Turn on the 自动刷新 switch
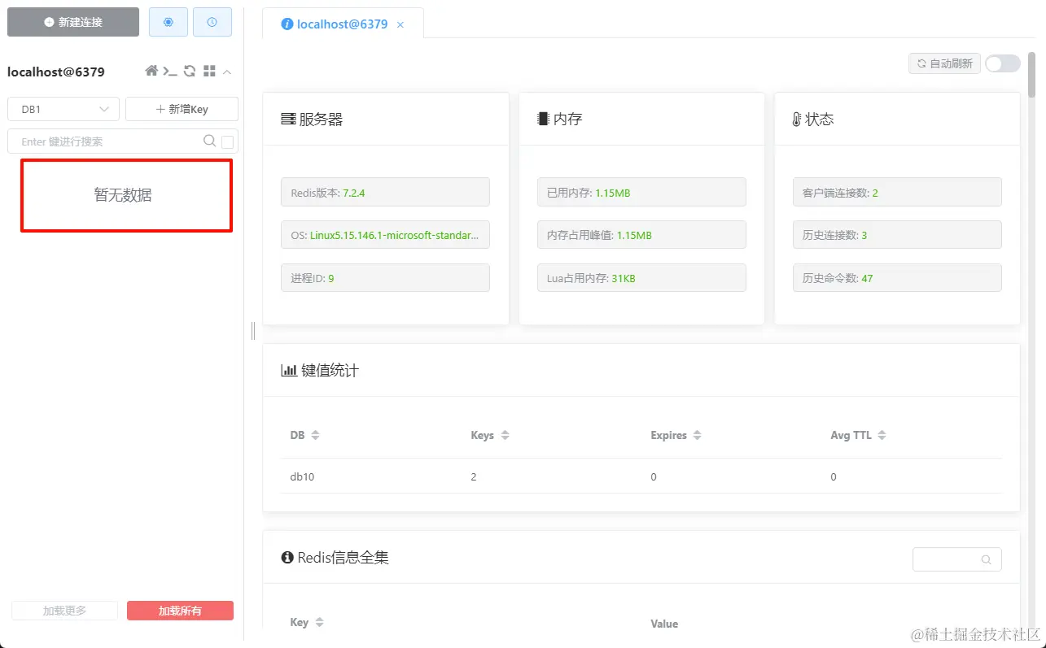 (x=1003, y=63)
